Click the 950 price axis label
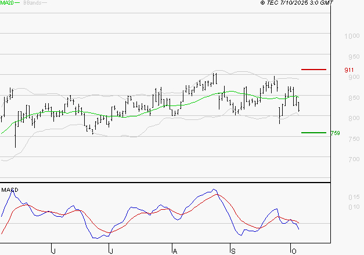Image resolution: width=364 pixels, height=255 pixels. (x=354, y=57)
